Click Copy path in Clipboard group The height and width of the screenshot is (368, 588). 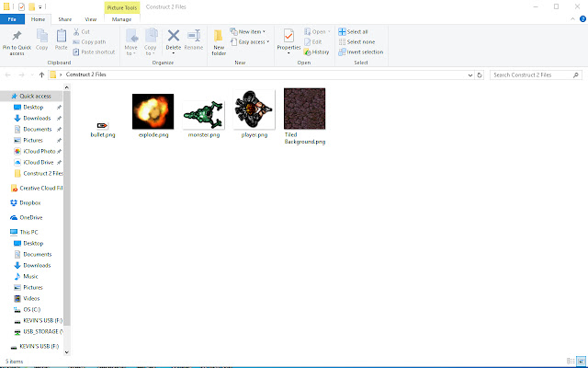pos(89,42)
